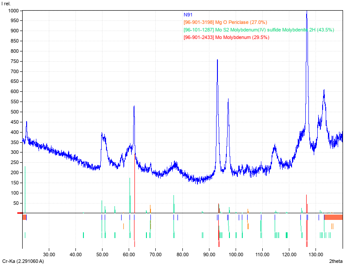Click the blue peak top near 97 degrees
The image size is (355, 266).
228,99
